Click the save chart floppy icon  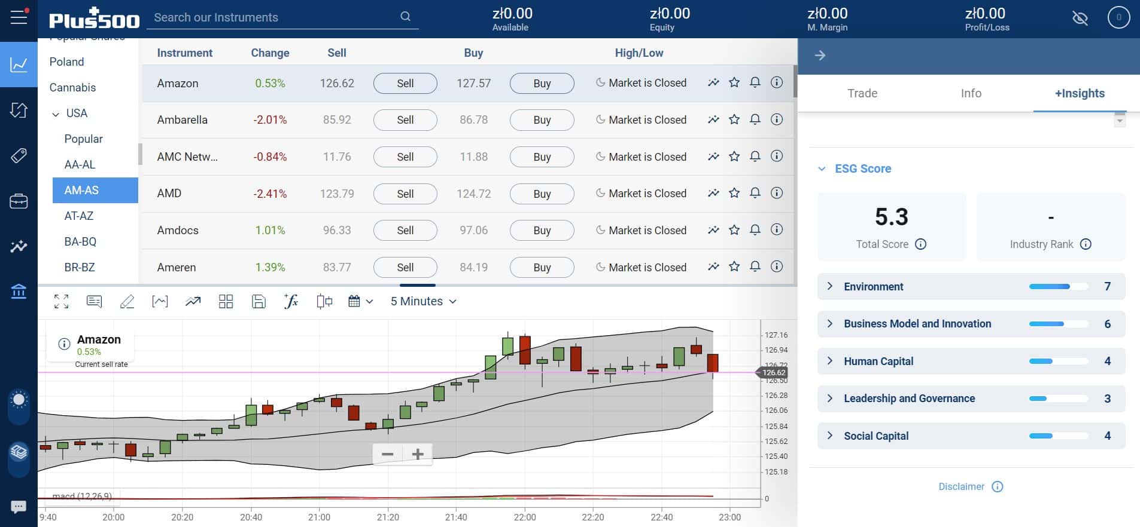point(259,301)
